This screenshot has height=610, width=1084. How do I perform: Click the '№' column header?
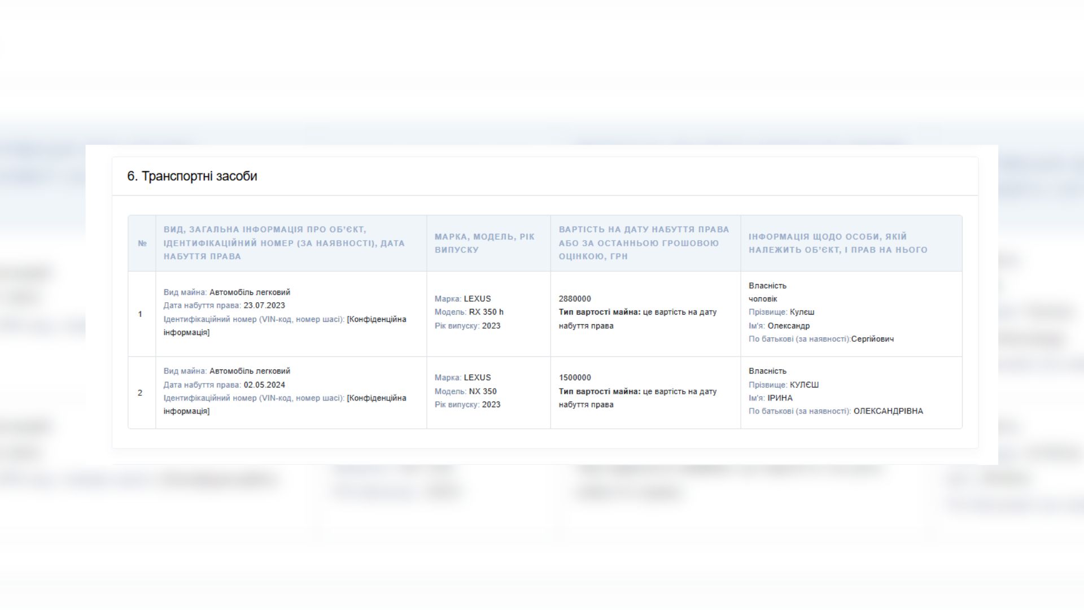[142, 243]
